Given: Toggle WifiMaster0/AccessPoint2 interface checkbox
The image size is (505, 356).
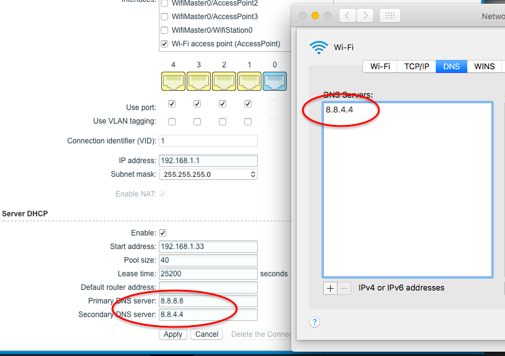Looking at the screenshot, I should point(164,3).
